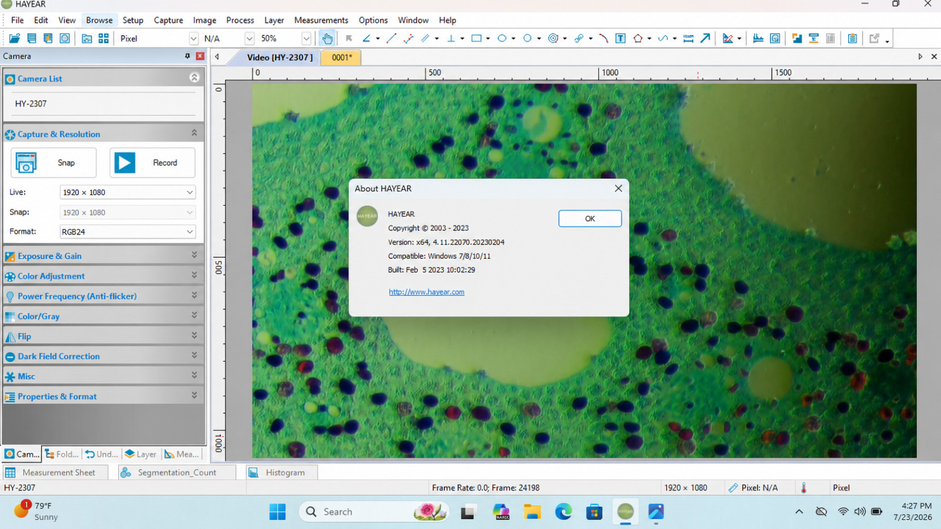Image resolution: width=941 pixels, height=529 pixels.
Task: Click the Snap capture button
Action: click(x=54, y=163)
